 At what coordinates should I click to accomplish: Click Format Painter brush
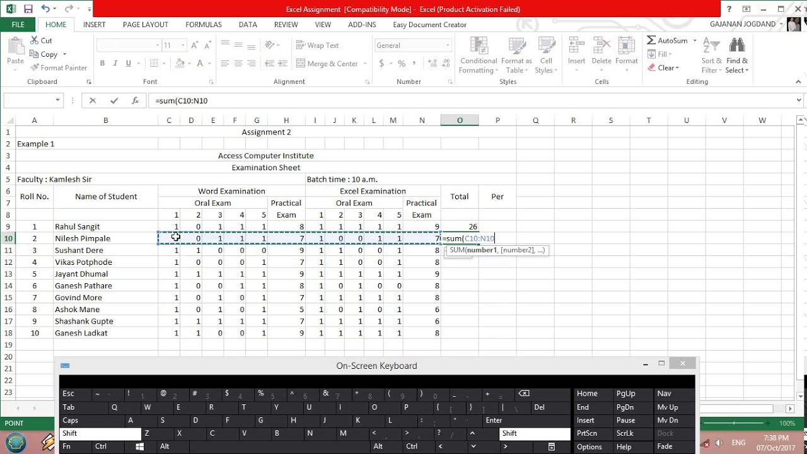point(58,67)
